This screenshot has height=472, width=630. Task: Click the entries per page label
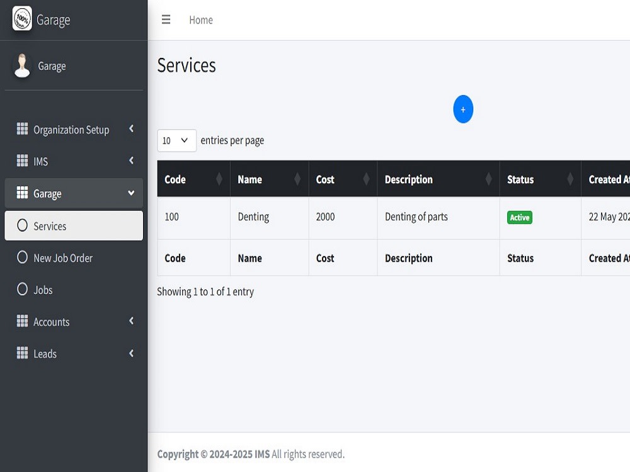[x=232, y=140]
